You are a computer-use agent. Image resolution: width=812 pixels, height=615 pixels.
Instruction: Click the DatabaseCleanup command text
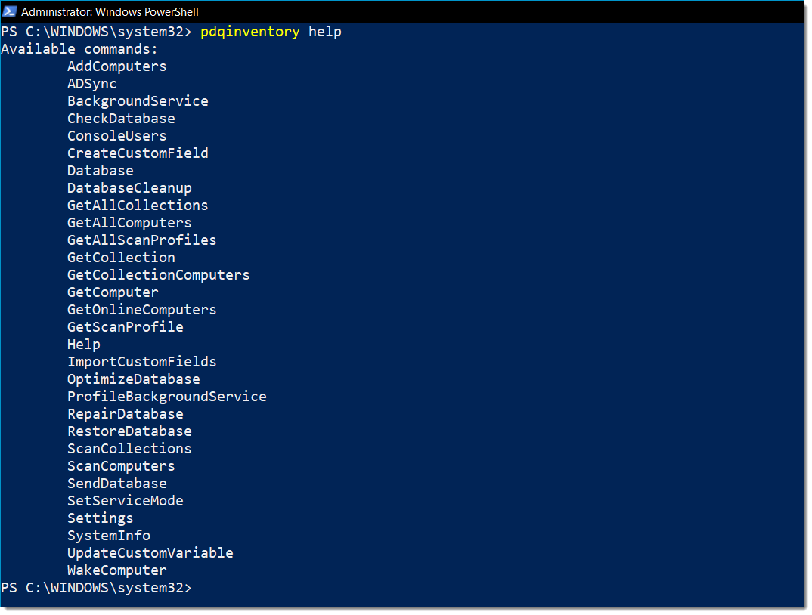point(129,188)
